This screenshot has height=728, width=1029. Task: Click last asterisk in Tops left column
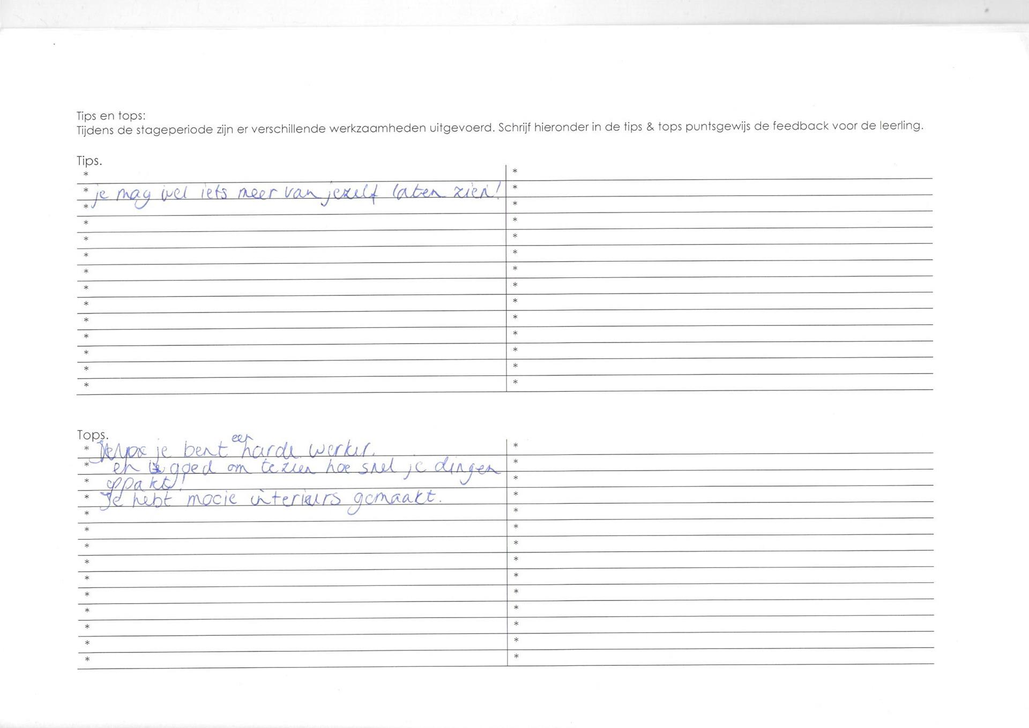click(x=87, y=659)
